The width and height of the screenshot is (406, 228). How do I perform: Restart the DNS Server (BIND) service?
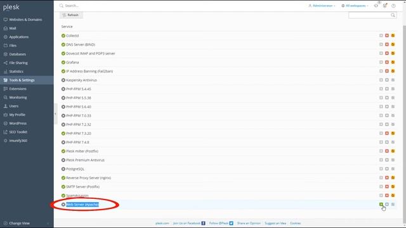coord(393,44)
